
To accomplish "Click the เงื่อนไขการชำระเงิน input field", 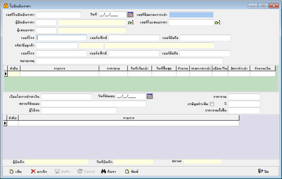I will coord(66,96).
